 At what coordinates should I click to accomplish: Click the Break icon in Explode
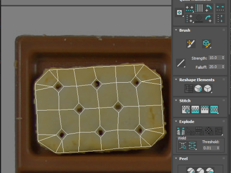coord(180,131)
